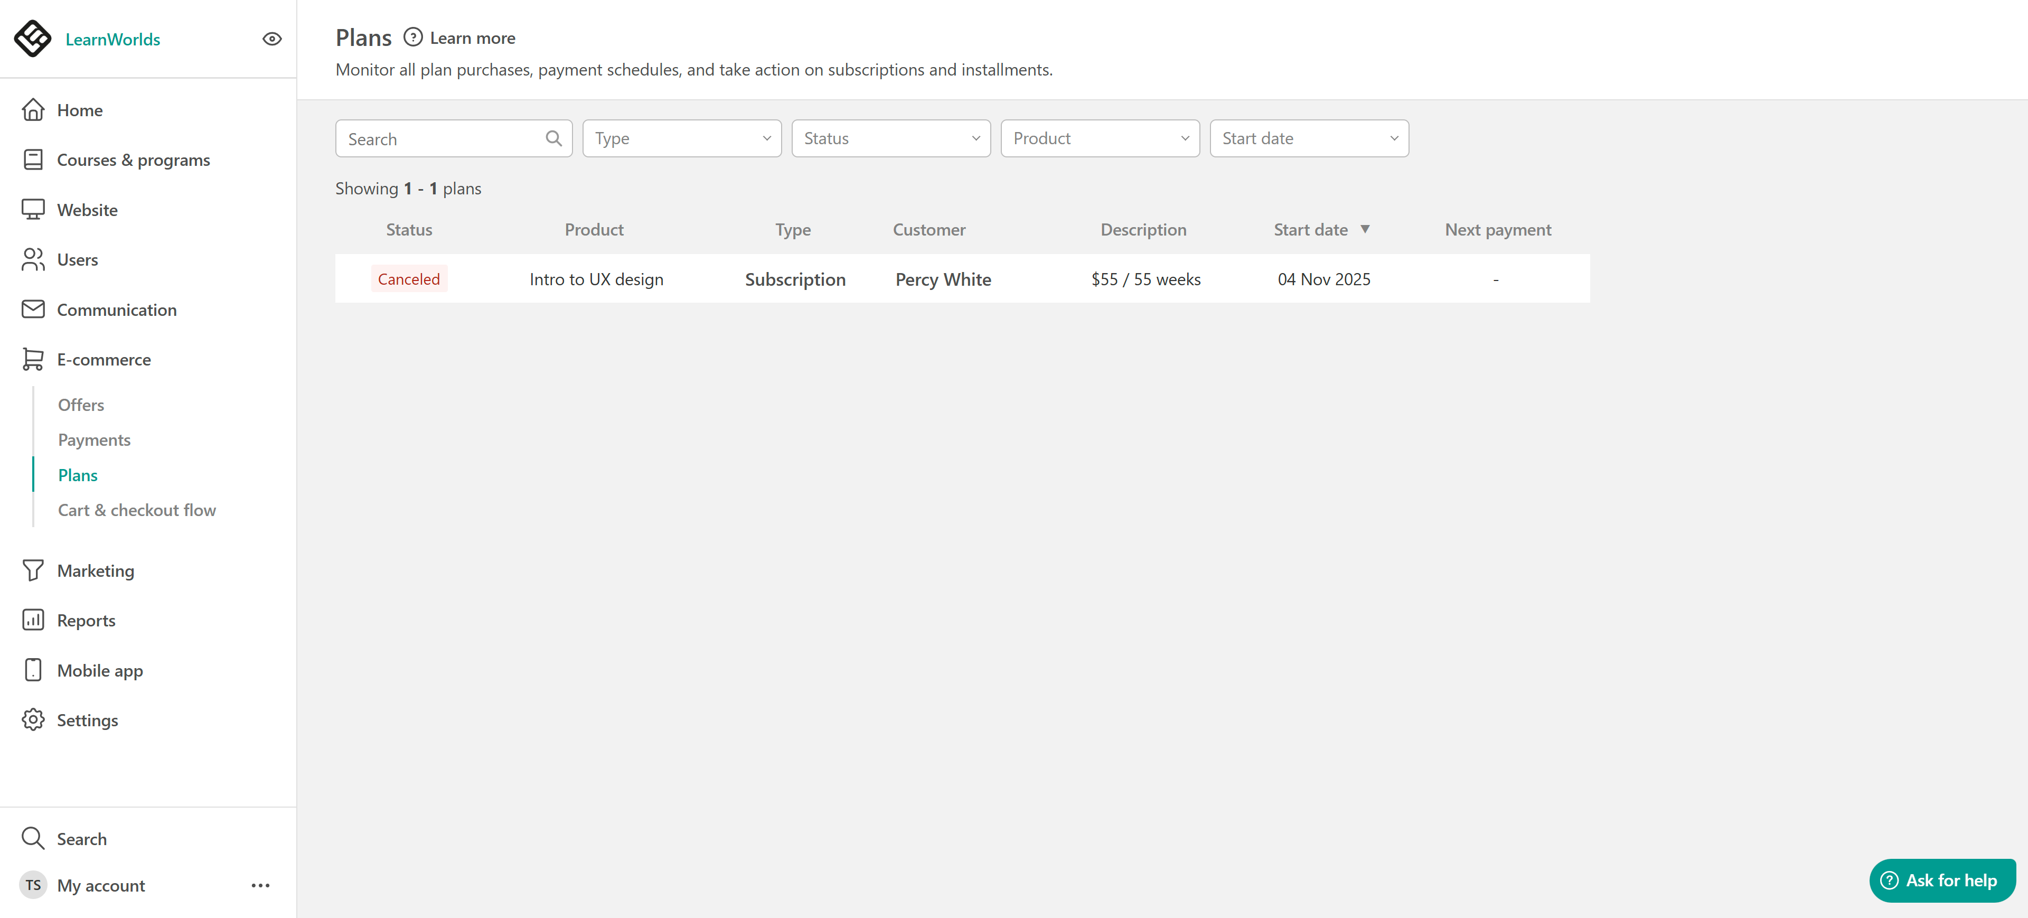The image size is (2028, 918).
Task: Open Home via the house icon
Action: tap(33, 110)
